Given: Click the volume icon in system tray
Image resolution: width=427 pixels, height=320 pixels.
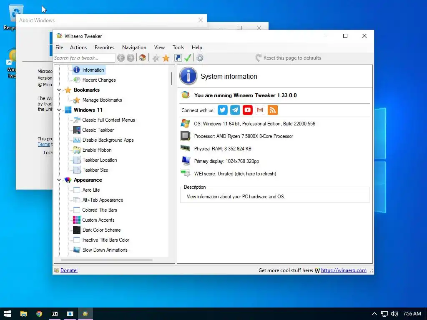Looking at the screenshot, I should [x=394, y=314].
